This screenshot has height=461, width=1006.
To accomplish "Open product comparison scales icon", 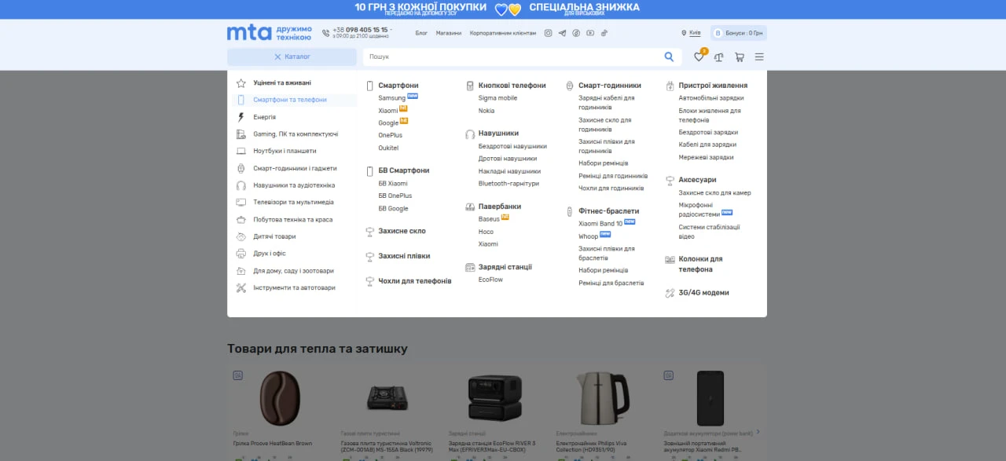I will 718,57.
